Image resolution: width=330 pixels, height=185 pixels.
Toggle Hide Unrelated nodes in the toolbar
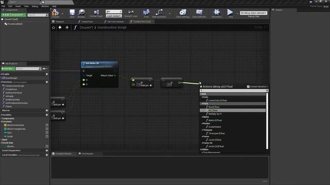point(159,13)
